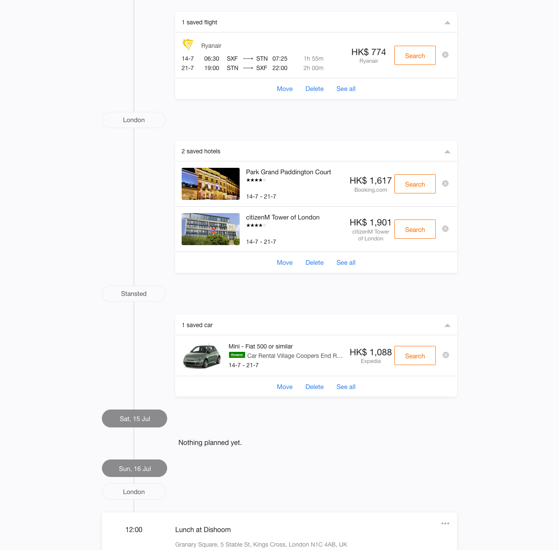Screen dimensions: 559x550
Task: Click the 12:00 lunch time
Action: (x=134, y=530)
